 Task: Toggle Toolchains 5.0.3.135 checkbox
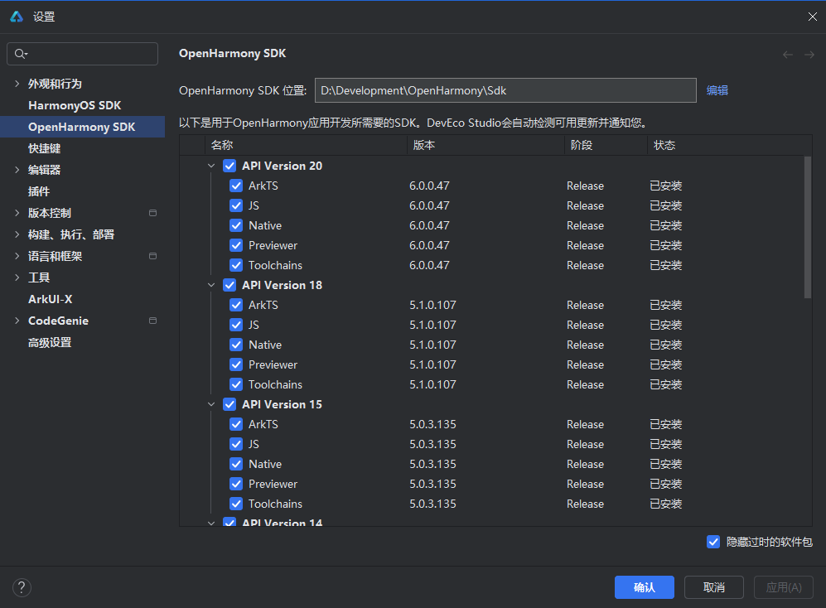tap(236, 504)
